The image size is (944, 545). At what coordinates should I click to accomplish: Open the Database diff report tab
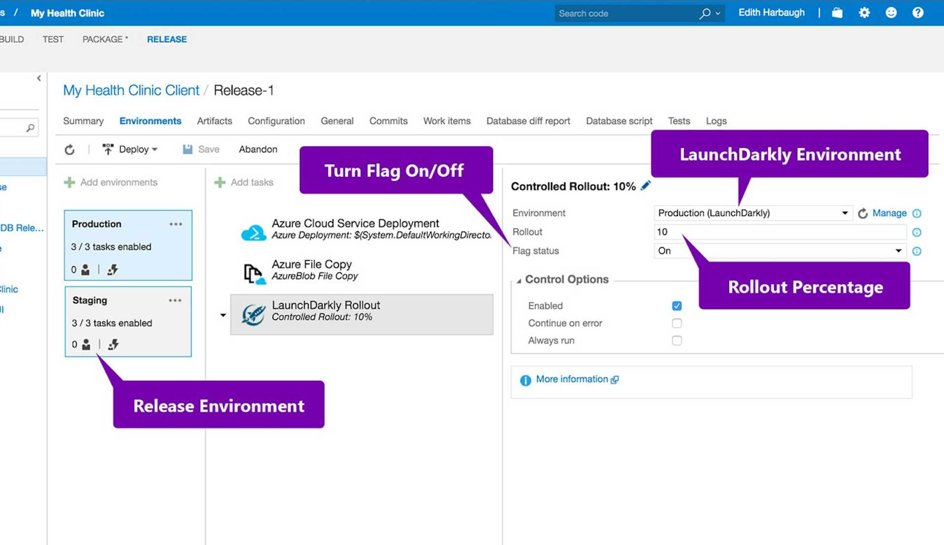528,121
